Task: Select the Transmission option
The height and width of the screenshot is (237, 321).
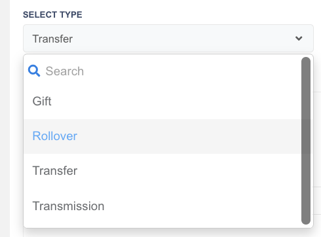Action: click(x=162, y=206)
